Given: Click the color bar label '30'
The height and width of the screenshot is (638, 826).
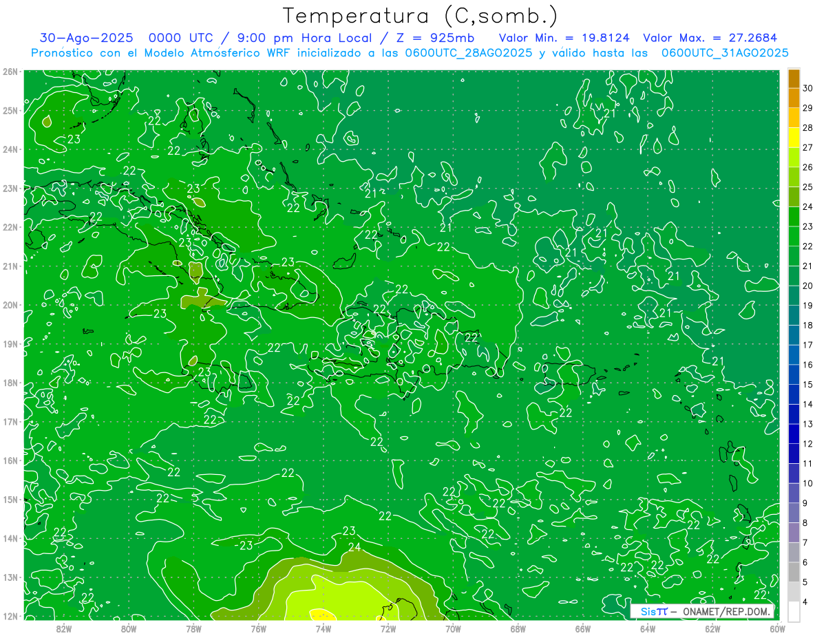Looking at the screenshot, I should point(808,88).
